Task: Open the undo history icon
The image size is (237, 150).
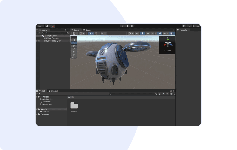Action: [x=184, y=26]
